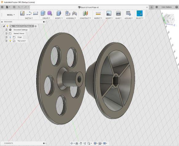Open the data panel grid icon
179x146 pixels.
[x=2, y=7]
